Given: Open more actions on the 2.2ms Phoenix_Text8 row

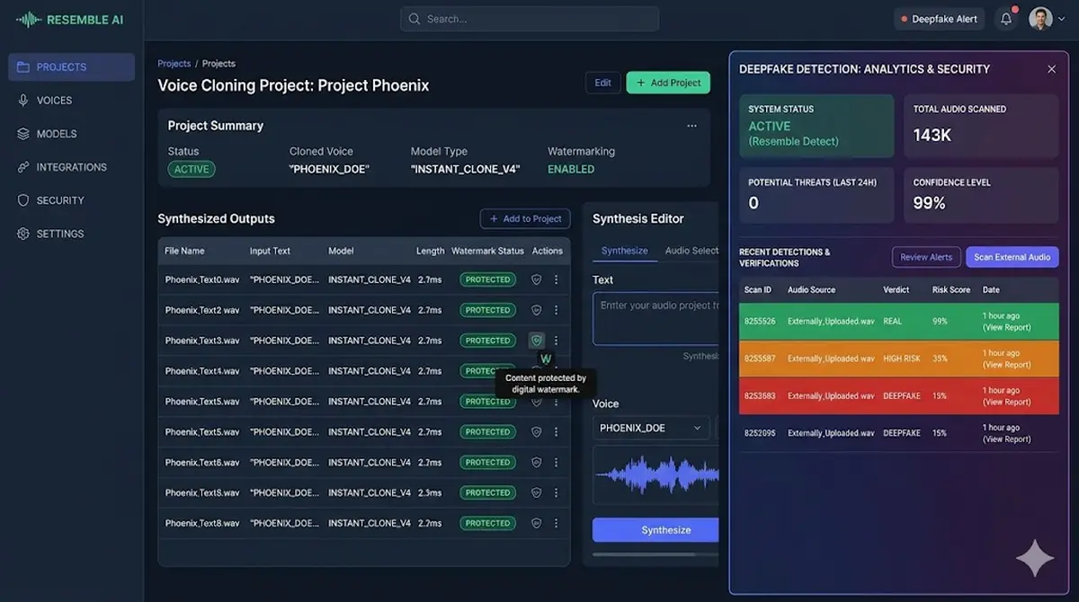Looking at the screenshot, I should pyautogui.click(x=556, y=523).
